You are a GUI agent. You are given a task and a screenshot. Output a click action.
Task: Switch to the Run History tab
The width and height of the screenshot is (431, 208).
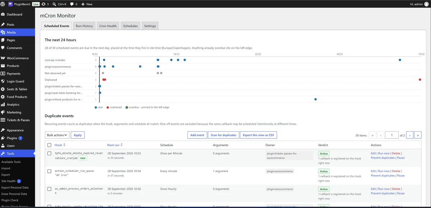[84, 26]
